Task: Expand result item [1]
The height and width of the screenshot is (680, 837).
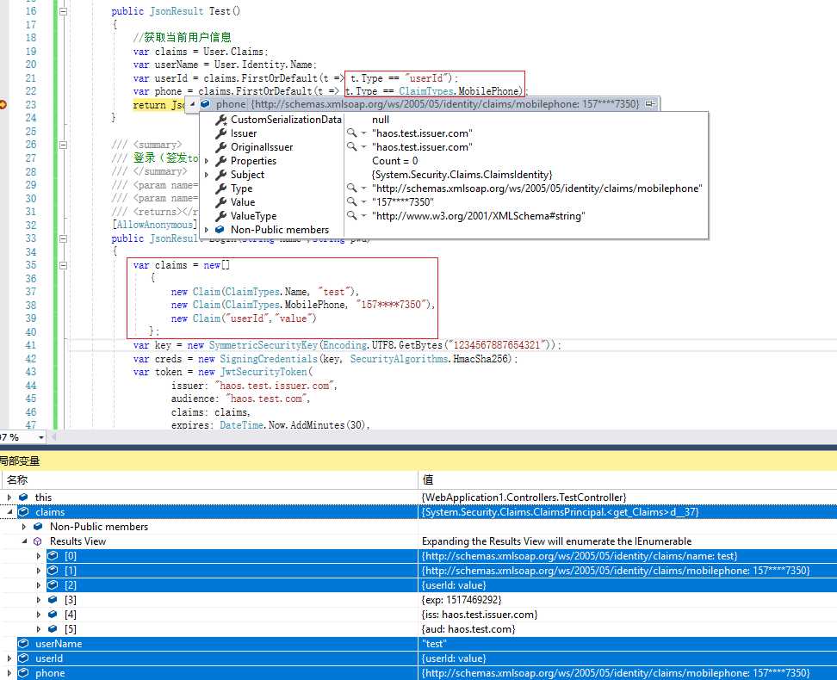Action: (39, 571)
